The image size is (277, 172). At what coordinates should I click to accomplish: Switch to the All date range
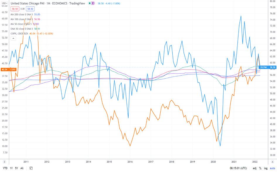click(x=22, y=168)
